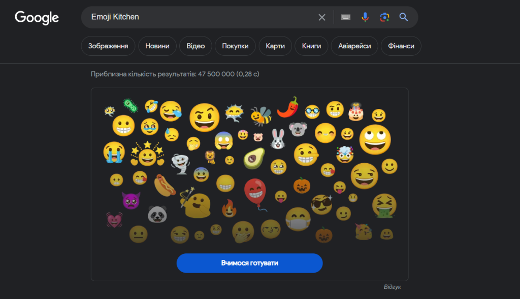
Task: Start voice search with the microphone icon
Action: 365,17
